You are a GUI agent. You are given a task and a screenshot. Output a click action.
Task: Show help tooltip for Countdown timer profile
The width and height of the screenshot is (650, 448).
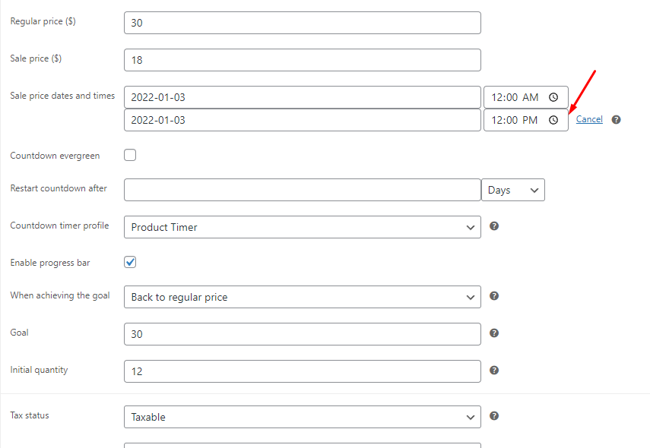tap(494, 226)
